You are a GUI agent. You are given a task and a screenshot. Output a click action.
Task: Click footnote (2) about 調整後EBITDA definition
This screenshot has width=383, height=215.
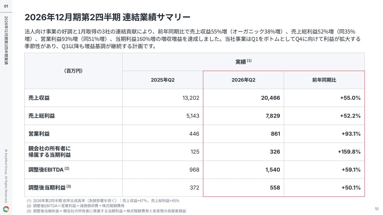click(x=75, y=206)
